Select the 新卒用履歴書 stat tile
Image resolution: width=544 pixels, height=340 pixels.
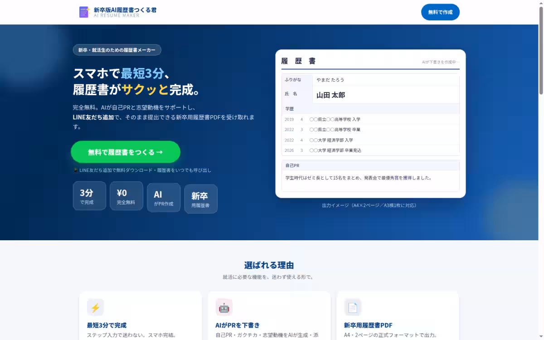pyautogui.click(x=201, y=199)
